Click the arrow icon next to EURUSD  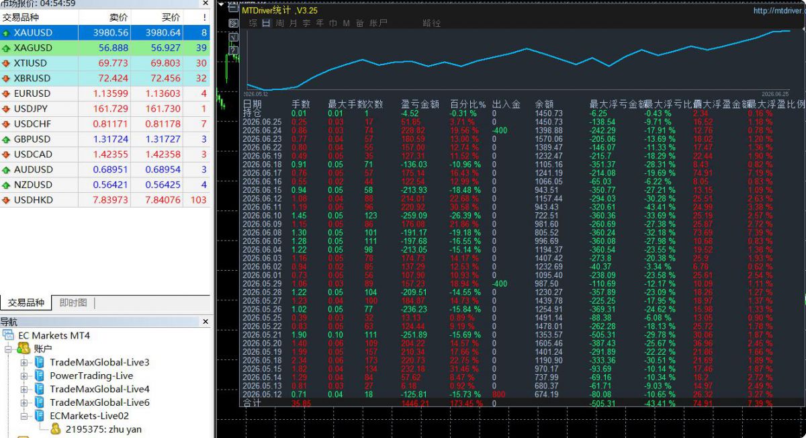pyautogui.click(x=6, y=94)
